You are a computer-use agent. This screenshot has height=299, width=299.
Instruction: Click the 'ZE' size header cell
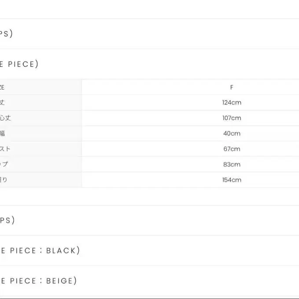(3, 87)
